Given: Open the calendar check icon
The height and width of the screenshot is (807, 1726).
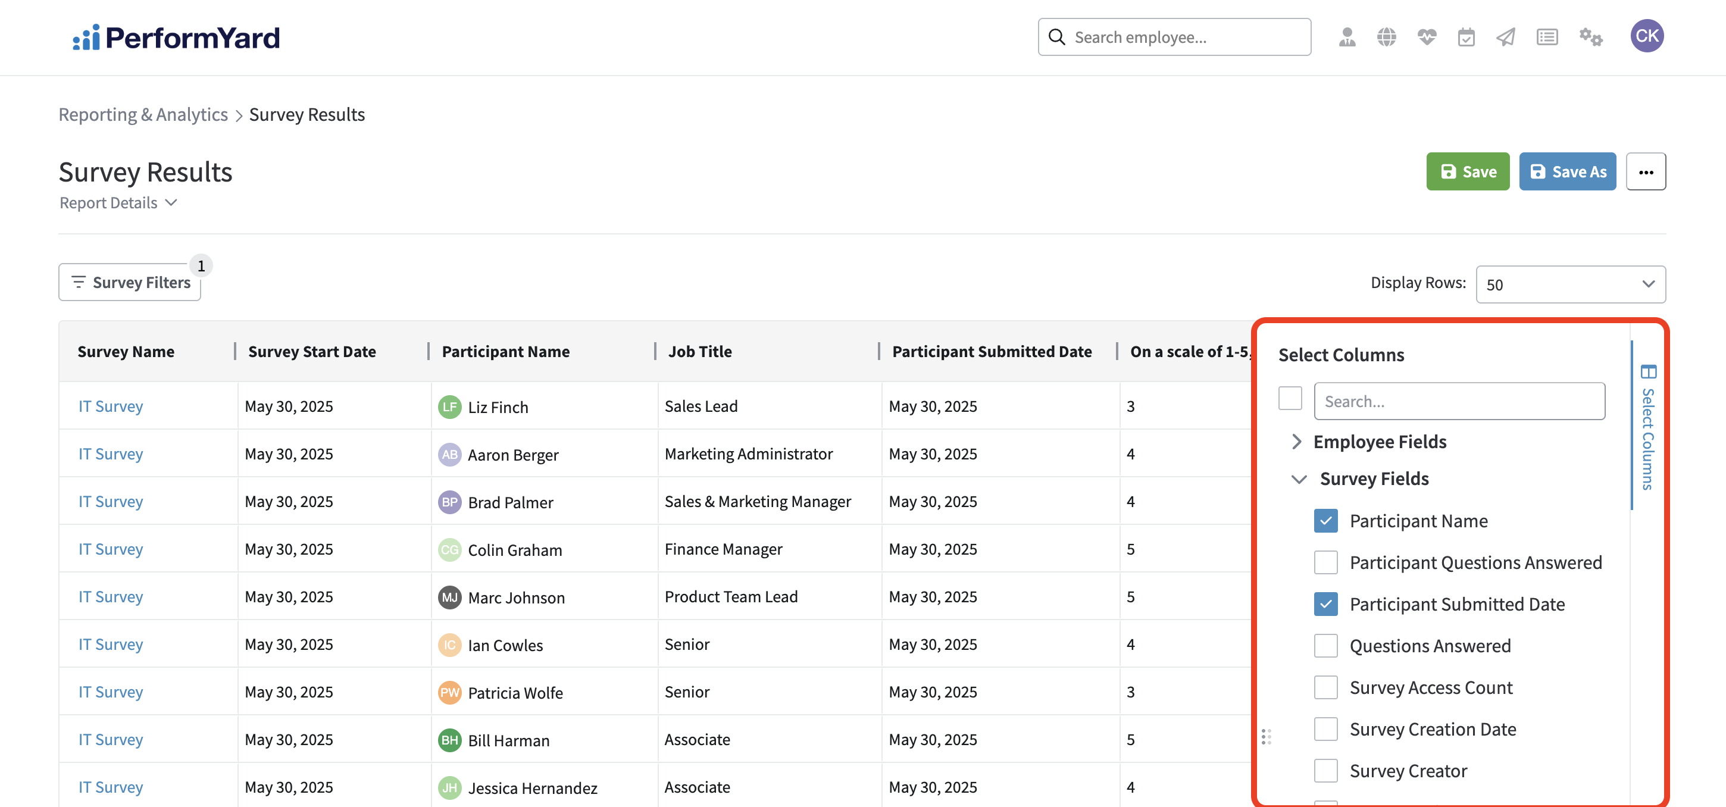Looking at the screenshot, I should (x=1466, y=37).
